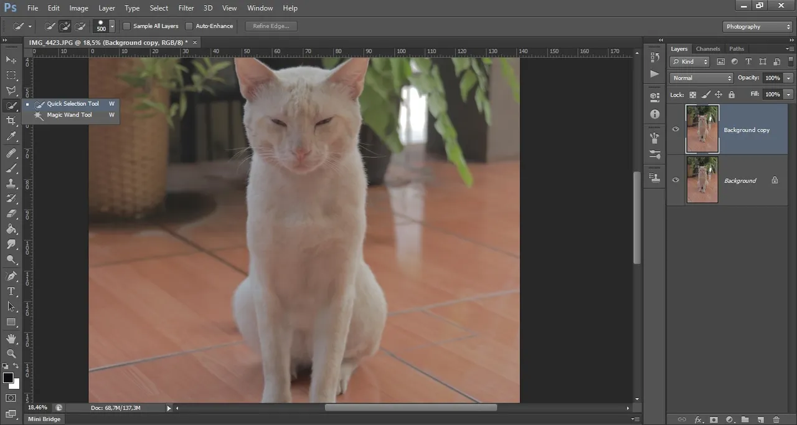This screenshot has width=797, height=425.
Task: Click the New Selection mode icon
Action: click(x=50, y=26)
